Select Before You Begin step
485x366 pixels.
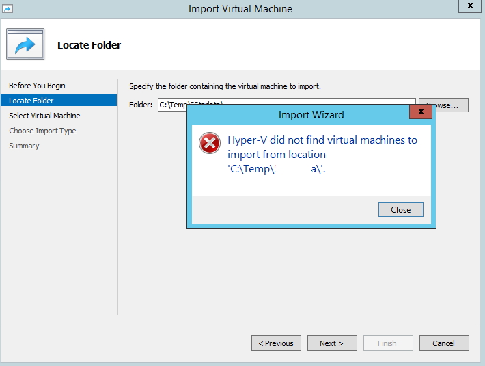pos(37,86)
